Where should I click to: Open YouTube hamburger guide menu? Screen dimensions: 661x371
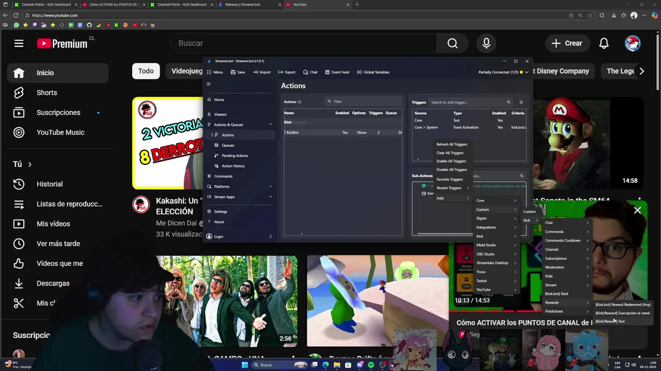(x=19, y=43)
